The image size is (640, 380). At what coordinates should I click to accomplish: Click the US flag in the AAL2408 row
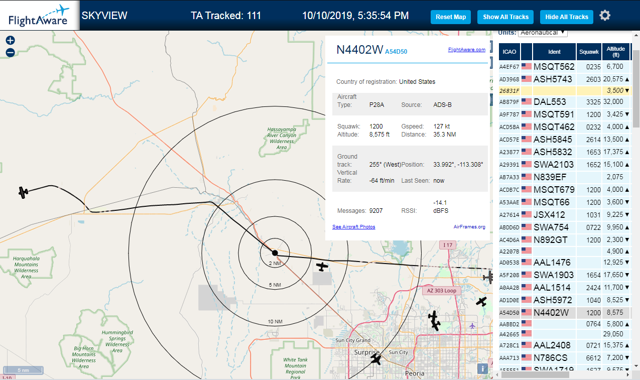pos(527,345)
